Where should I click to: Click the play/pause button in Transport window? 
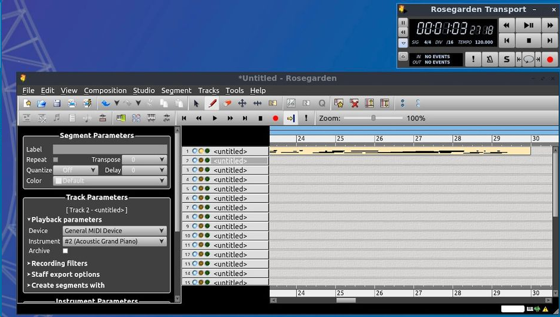pyautogui.click(x=529, y=26)
